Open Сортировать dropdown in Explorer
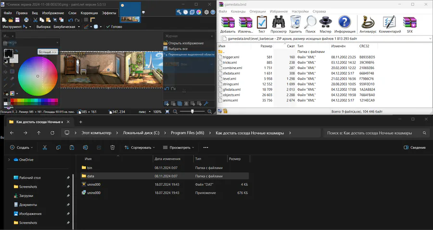433x230 pixels. point(140,147)
